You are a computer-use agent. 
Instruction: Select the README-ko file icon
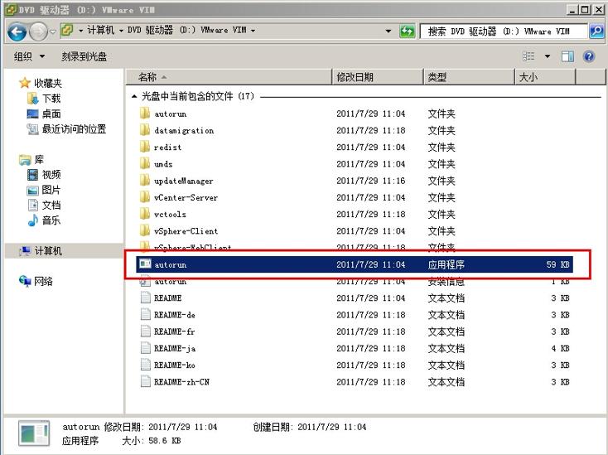[x=145, y=365]
